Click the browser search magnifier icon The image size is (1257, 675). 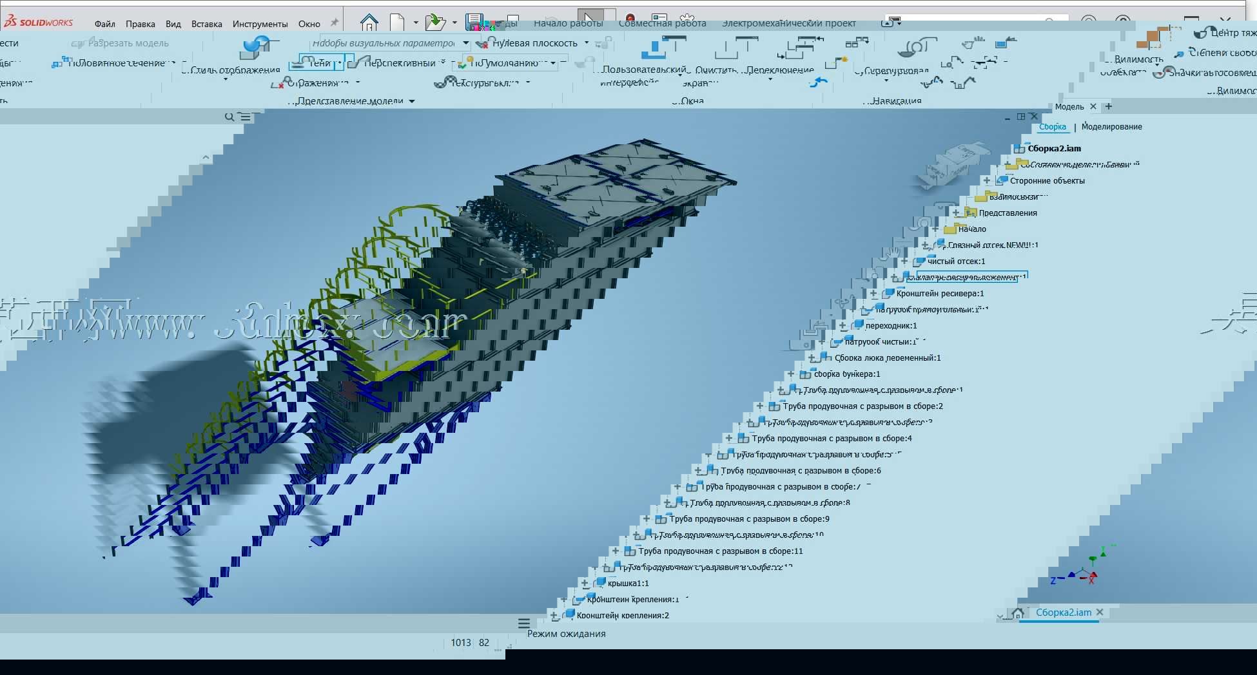[x=229, y=117]
